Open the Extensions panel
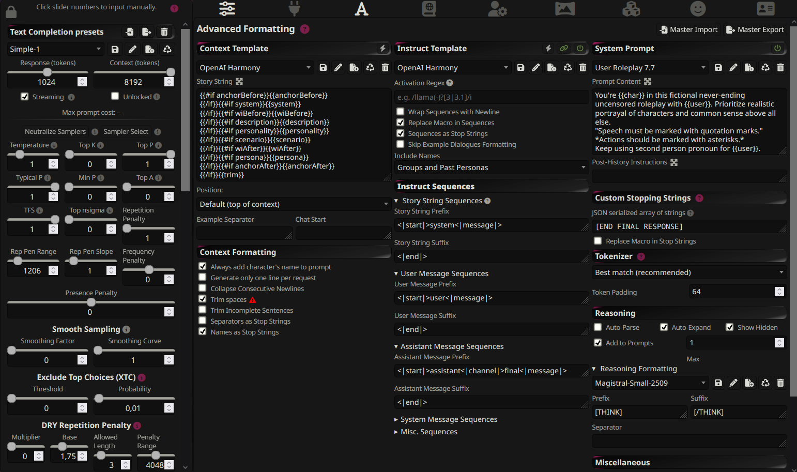The image size is (797, 472). click(631, 9)
